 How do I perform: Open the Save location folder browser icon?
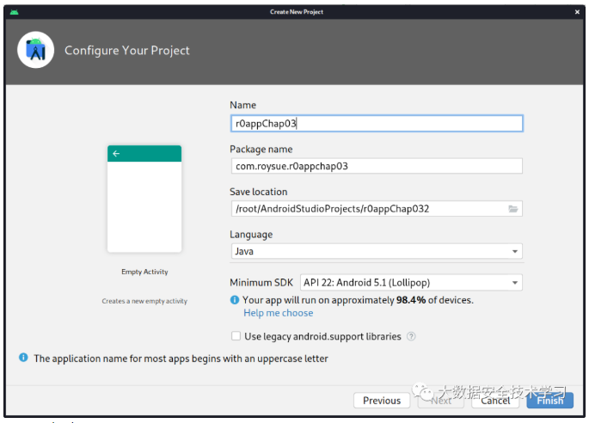(513, 209)
